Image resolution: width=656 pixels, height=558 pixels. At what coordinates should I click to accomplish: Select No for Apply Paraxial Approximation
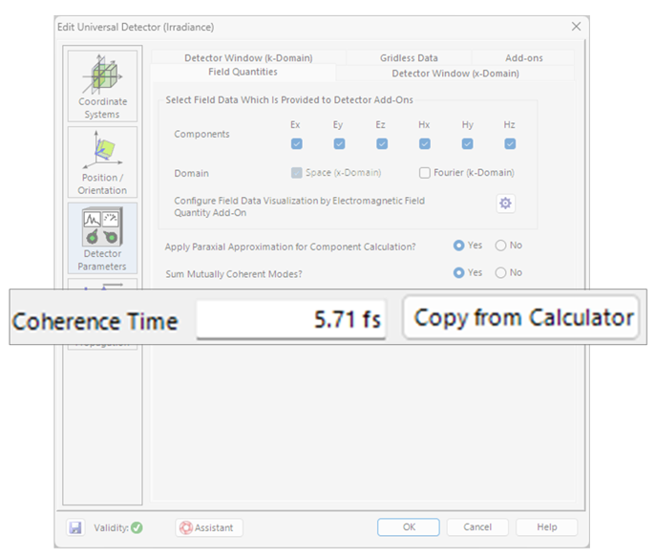500,246
